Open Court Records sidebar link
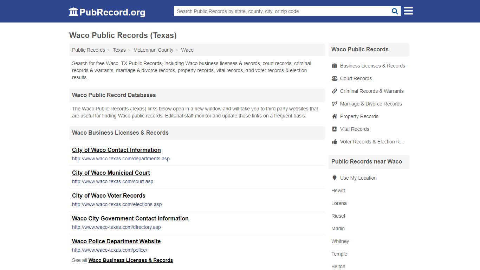Image resolution: width=480 pixels, height=270 pixels. click(356, 78)
